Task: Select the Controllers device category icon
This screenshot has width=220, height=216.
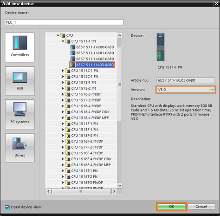Action: click(x=20, y=43)
